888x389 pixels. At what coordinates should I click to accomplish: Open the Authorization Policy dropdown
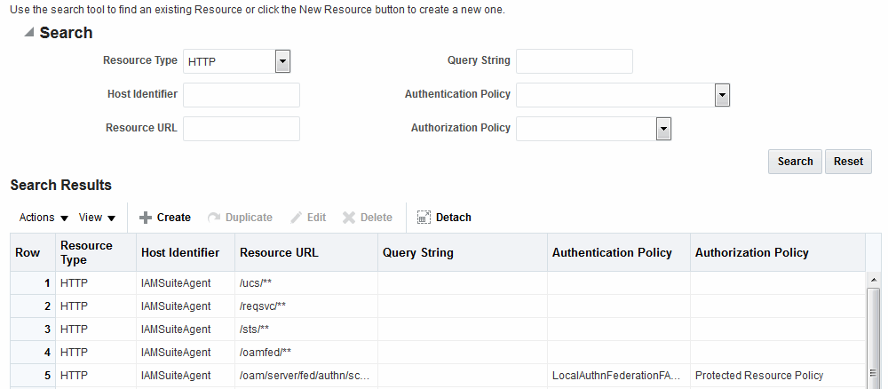click(663, 129)
